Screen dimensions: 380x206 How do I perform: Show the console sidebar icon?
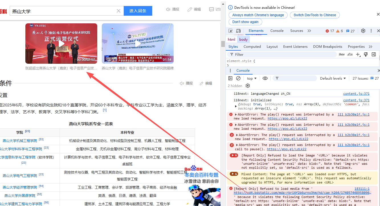(230, 78)
